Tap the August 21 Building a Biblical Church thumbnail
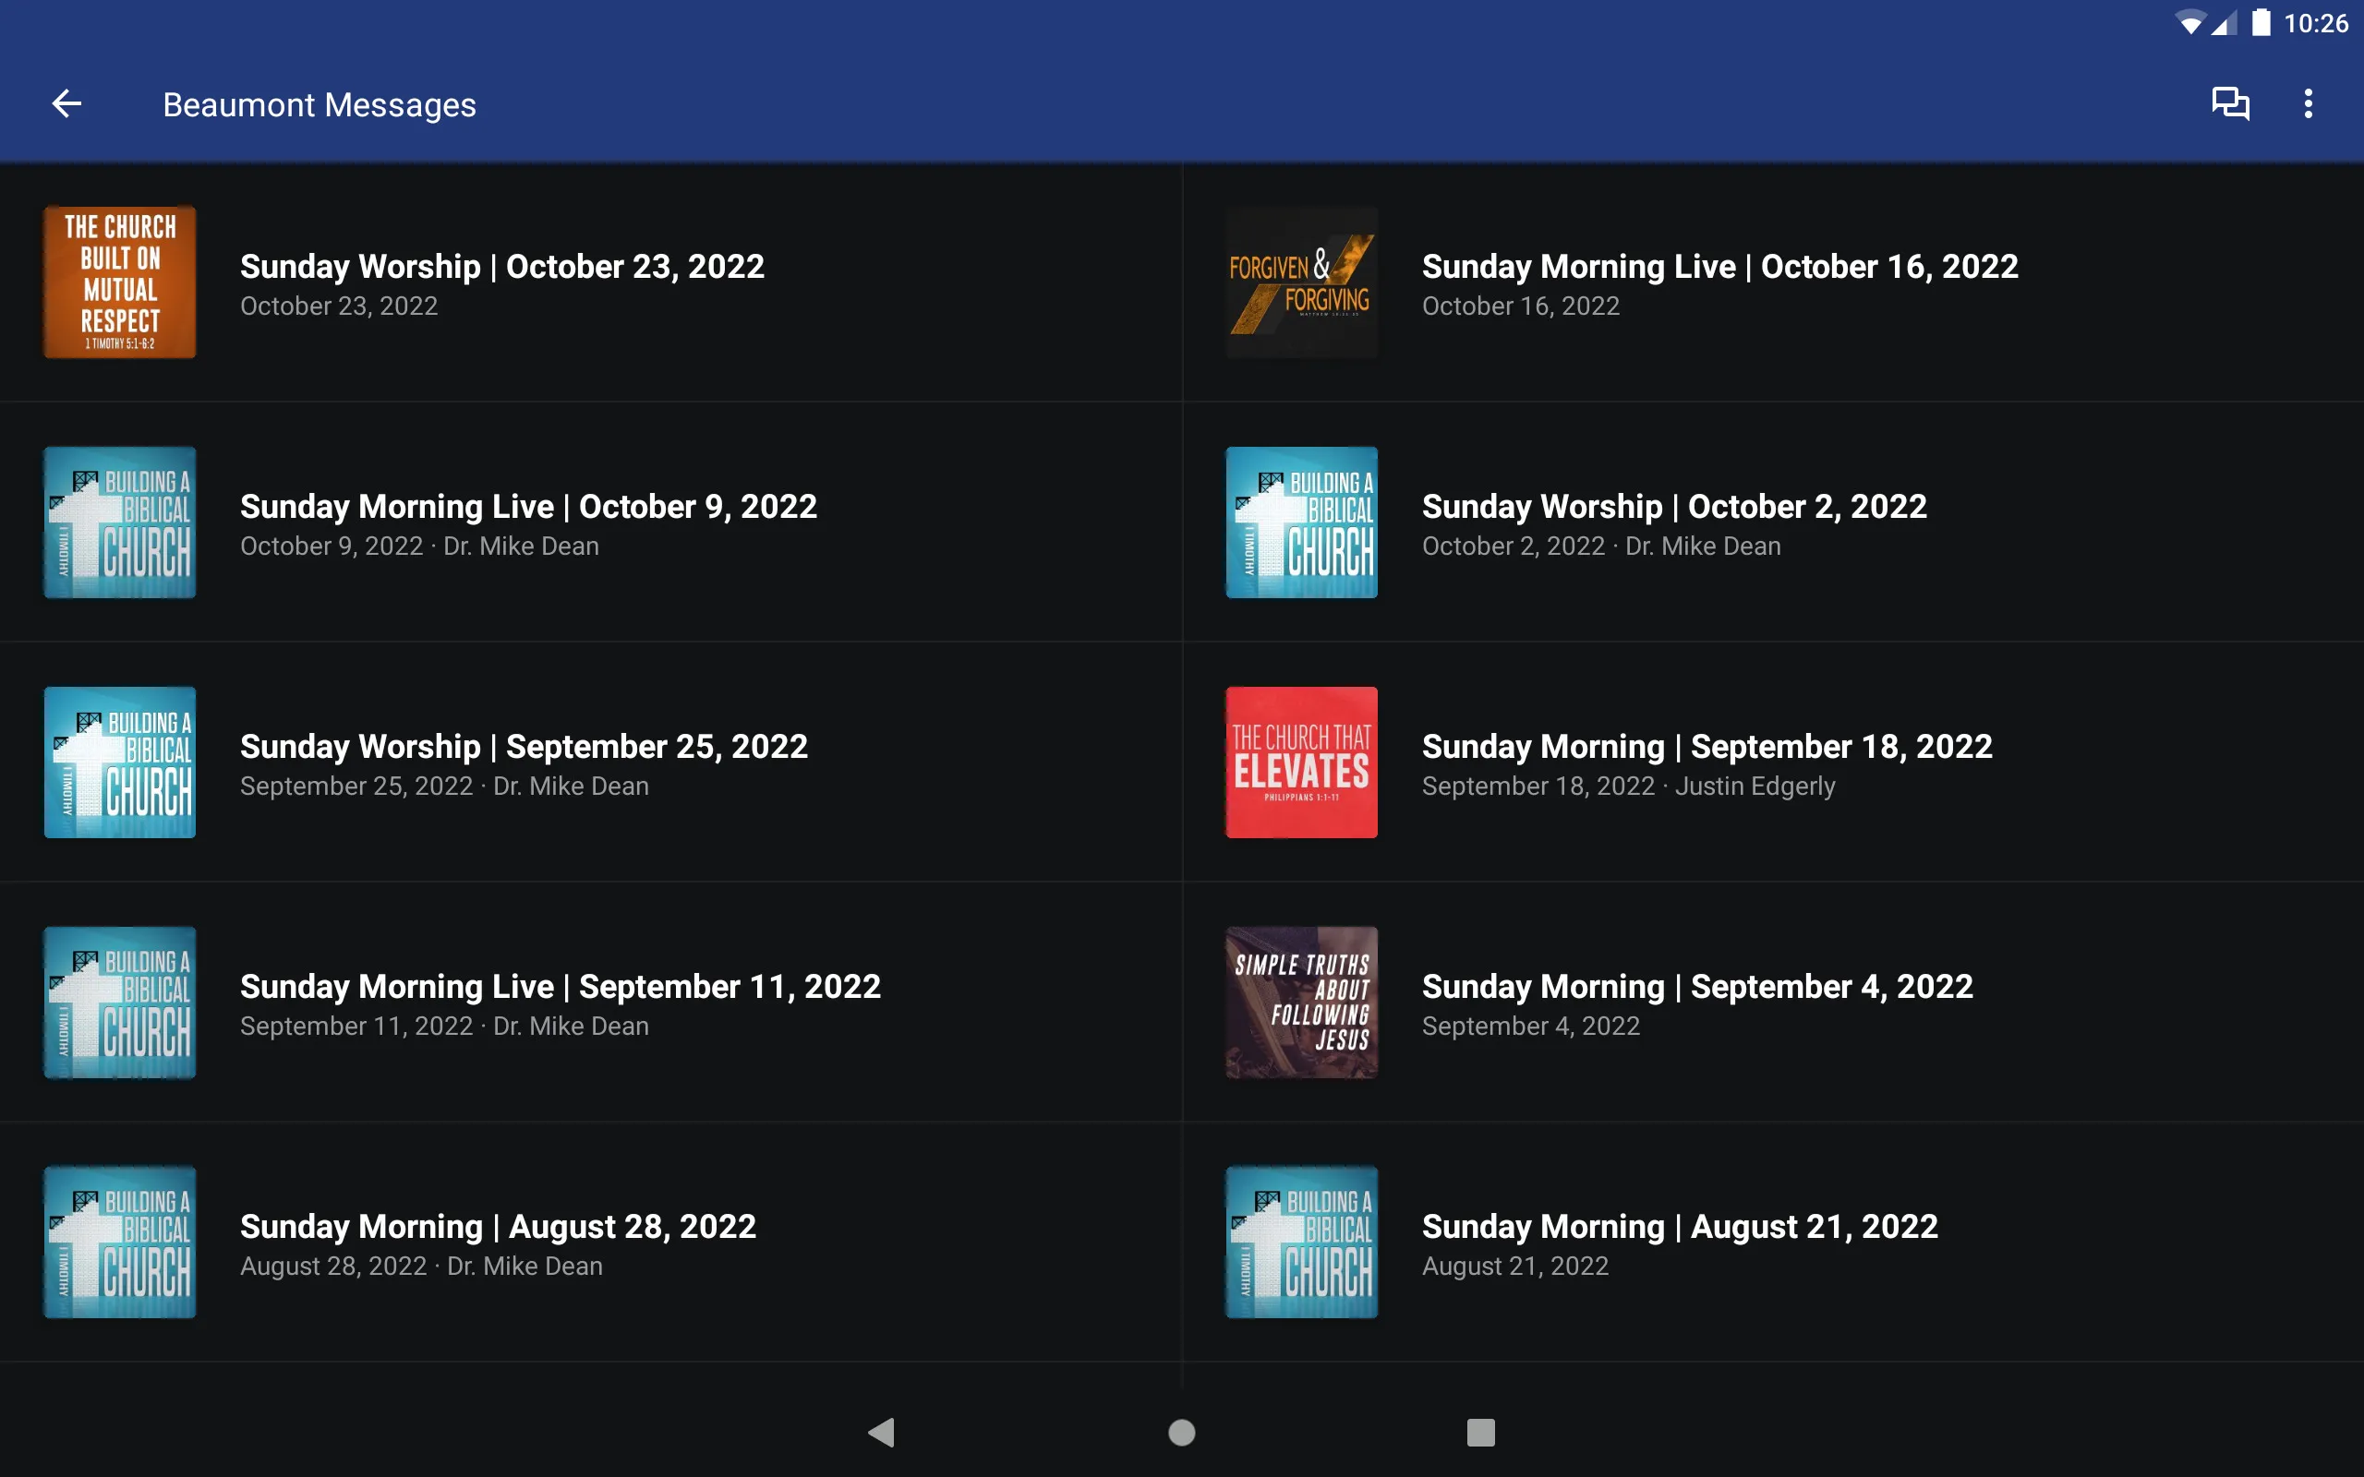This screenshot has height=1477, width=2364. tap(1301, 1243)
